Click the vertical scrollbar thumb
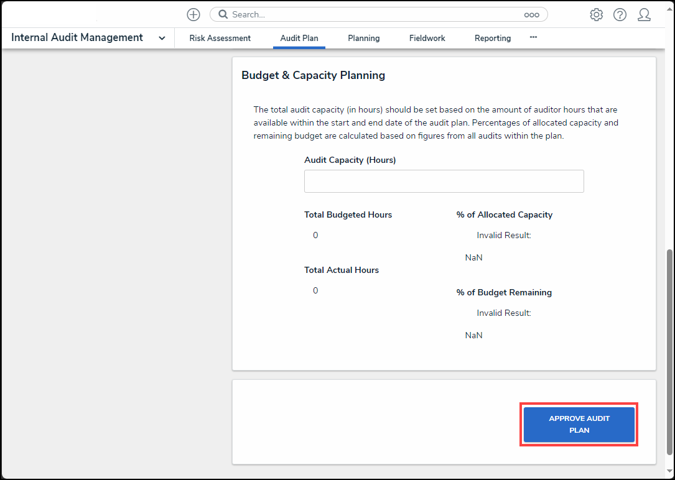This screenshot has height=480, width=675. tap(669, 351)
